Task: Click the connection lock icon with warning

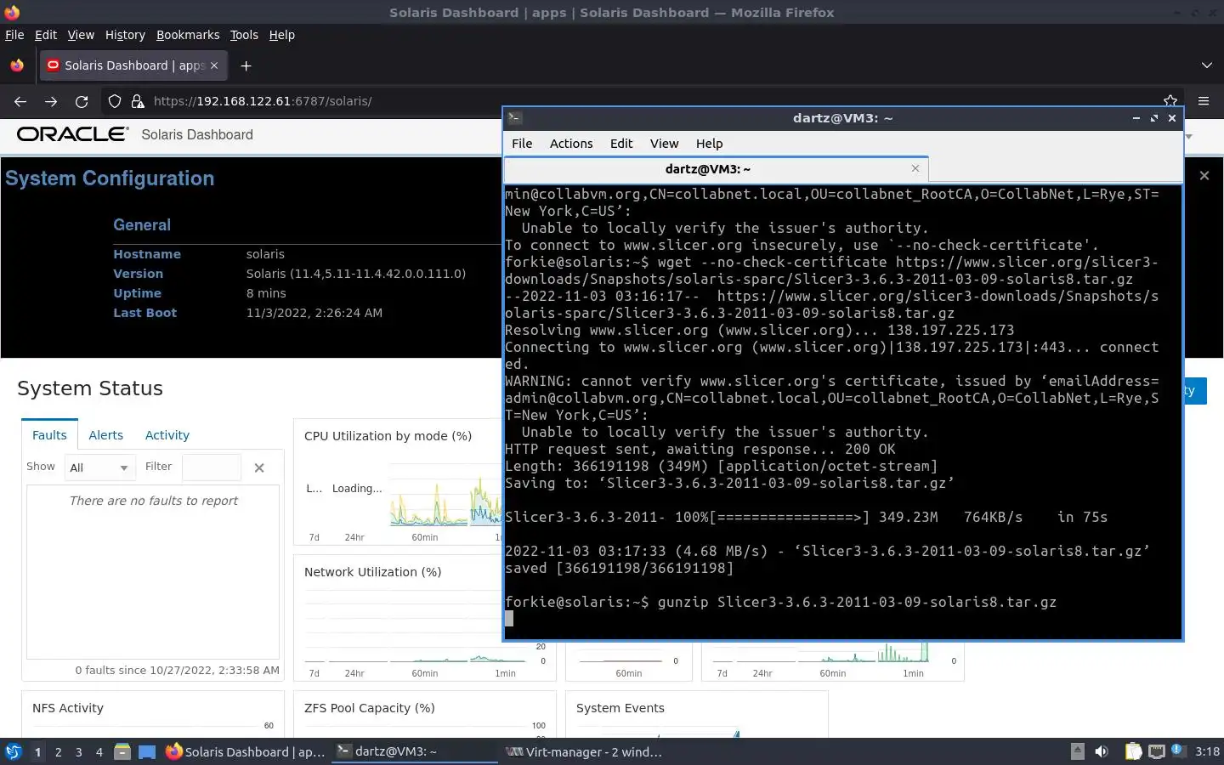Action: (138, 101)
